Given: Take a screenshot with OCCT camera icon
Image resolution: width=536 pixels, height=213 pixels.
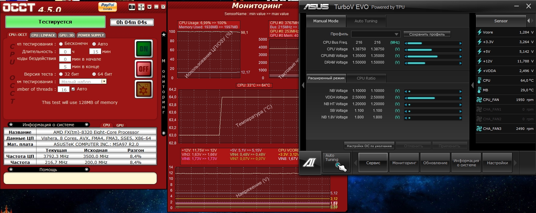Looking at the screenshot, I should (132, 7).
